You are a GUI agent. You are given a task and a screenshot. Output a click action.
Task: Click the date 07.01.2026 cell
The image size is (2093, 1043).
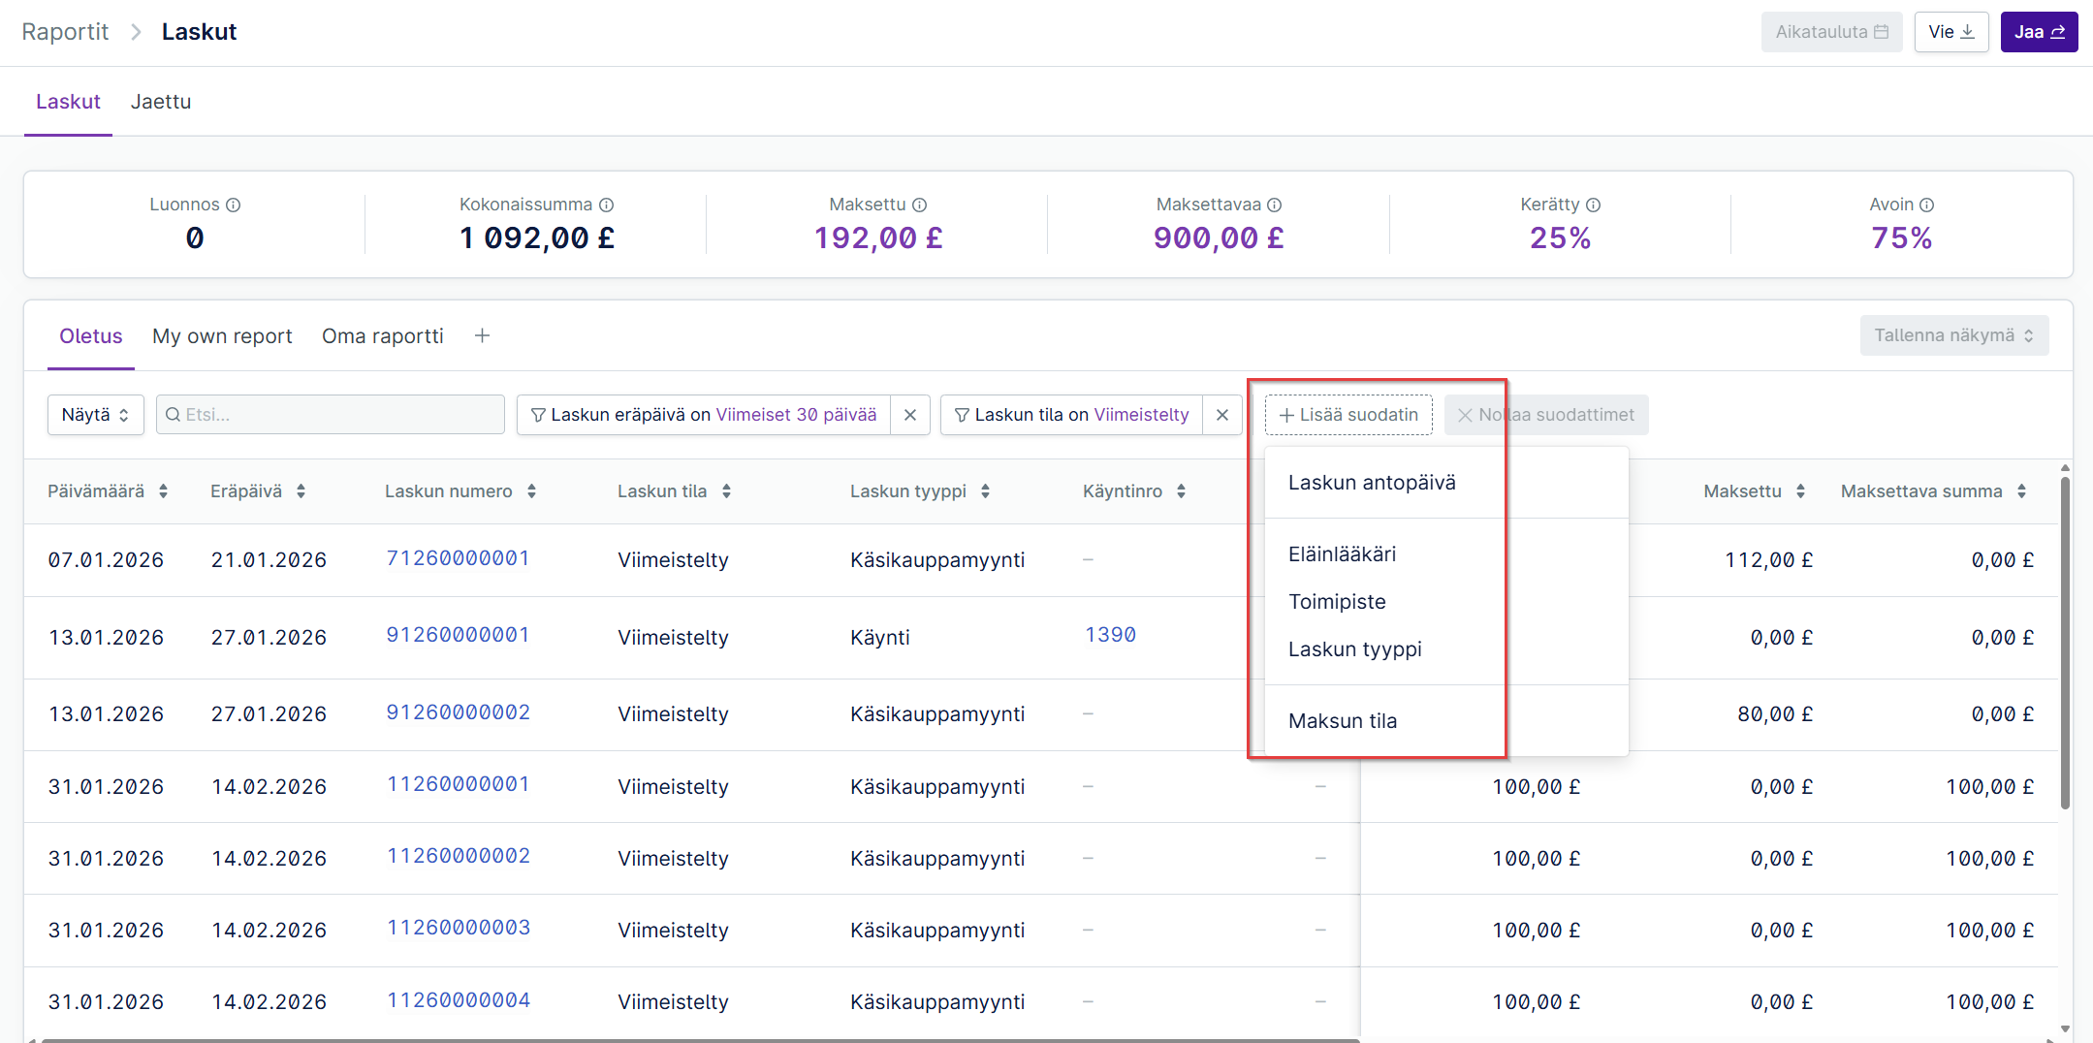click(107, 560)
